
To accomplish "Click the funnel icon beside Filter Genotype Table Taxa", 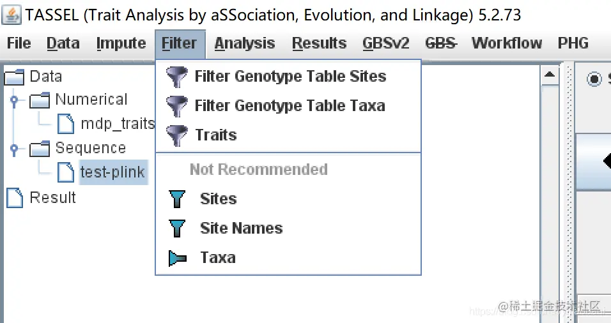I will coord(177,106).
